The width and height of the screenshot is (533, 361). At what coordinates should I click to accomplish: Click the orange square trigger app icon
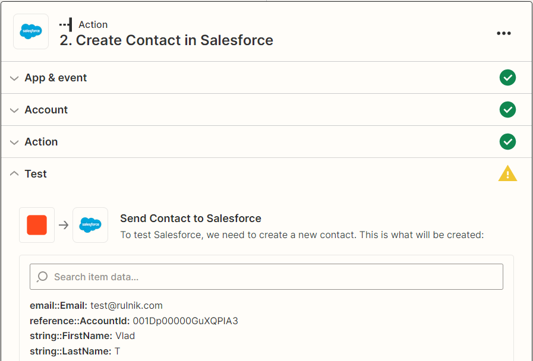(37, 225)
